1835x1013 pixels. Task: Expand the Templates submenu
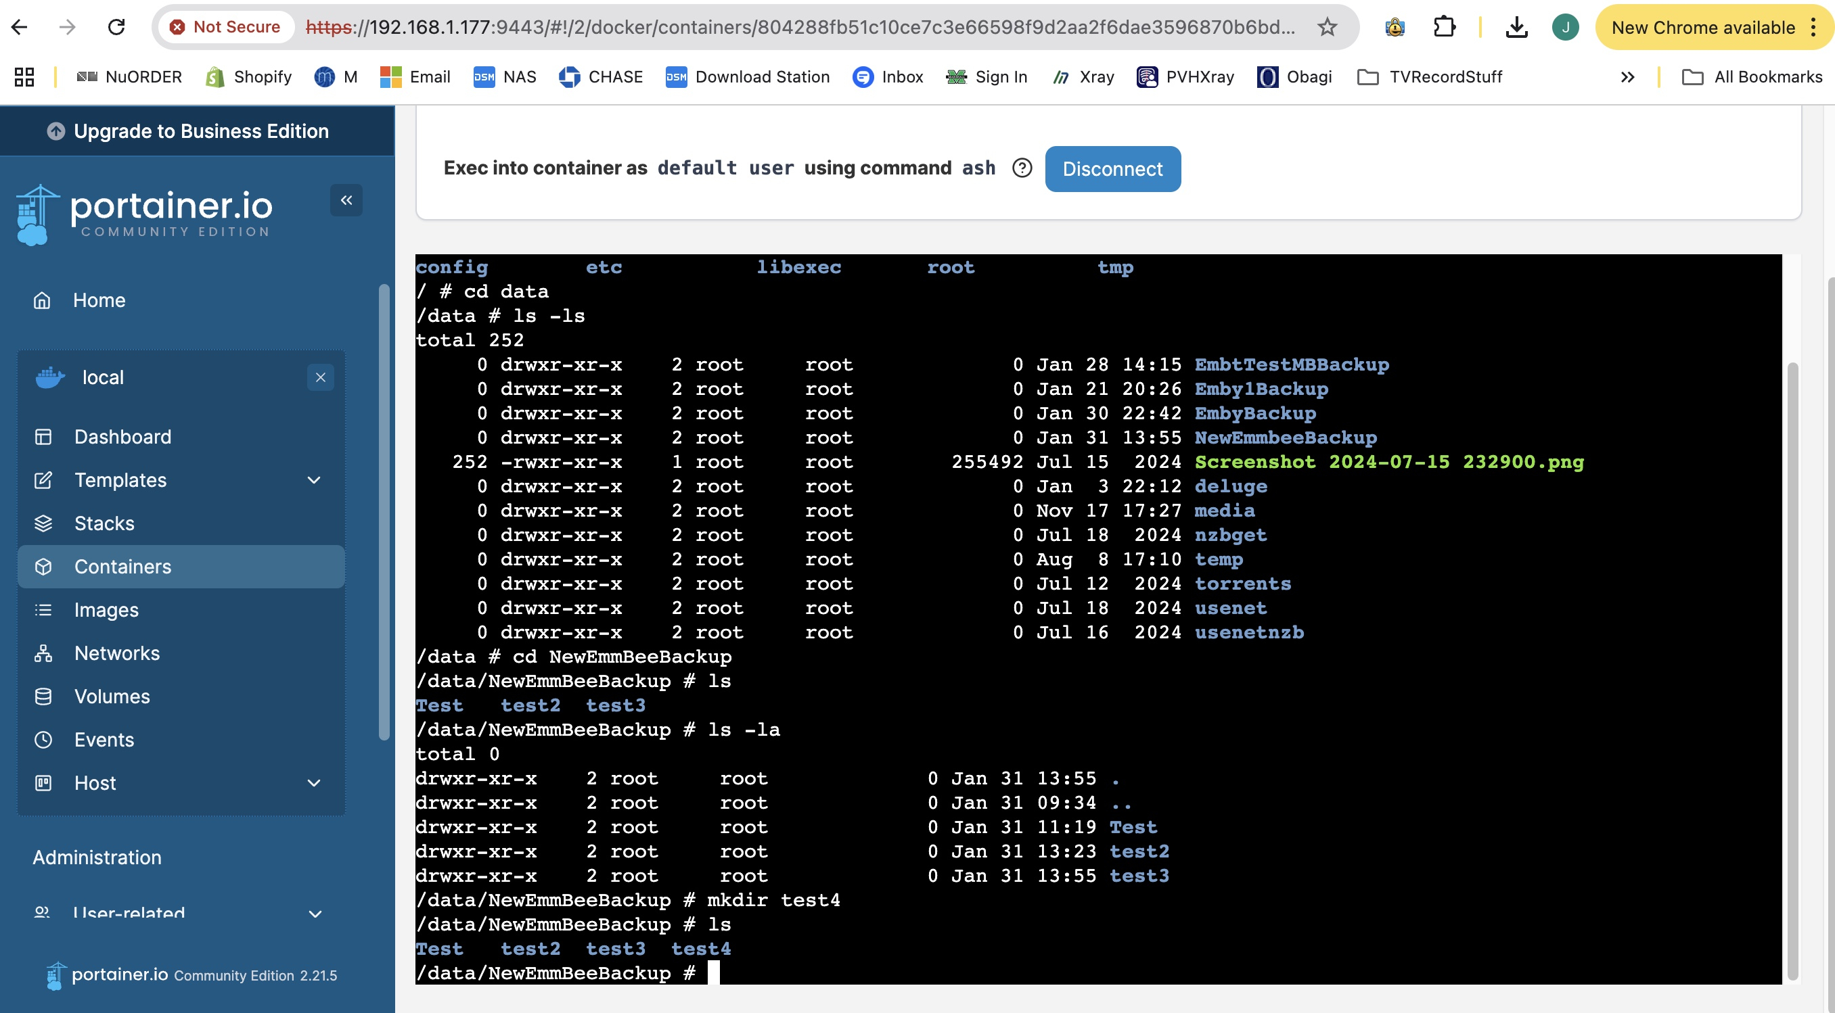[313, 481]
